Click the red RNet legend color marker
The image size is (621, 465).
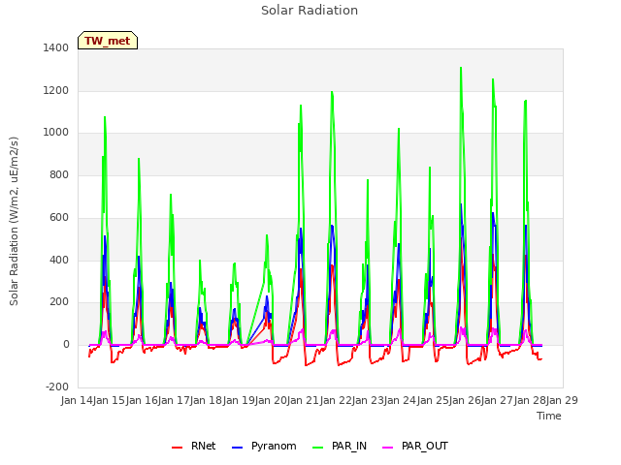point(177,448)
